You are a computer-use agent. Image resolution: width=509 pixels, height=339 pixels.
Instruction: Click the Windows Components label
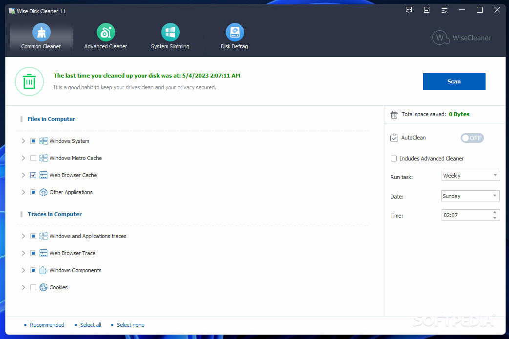(75, 270)
